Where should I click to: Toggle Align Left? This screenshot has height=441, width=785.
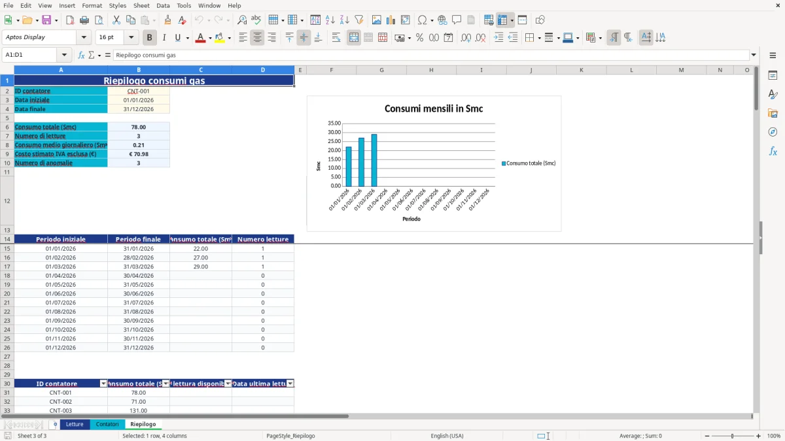[x=243, y=38]
